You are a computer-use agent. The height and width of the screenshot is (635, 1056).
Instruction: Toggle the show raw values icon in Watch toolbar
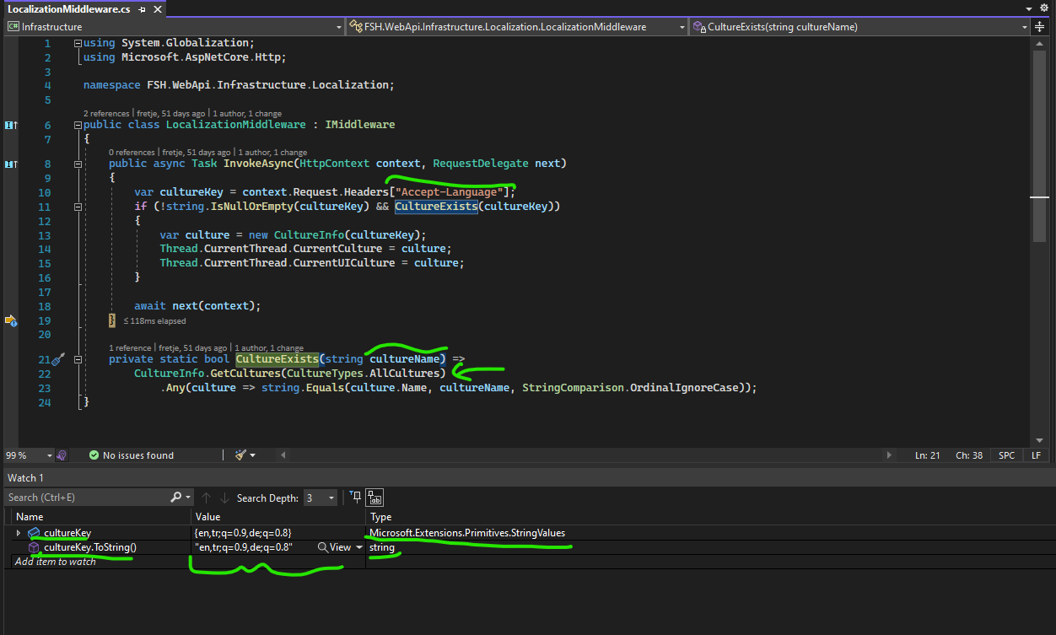375,498
